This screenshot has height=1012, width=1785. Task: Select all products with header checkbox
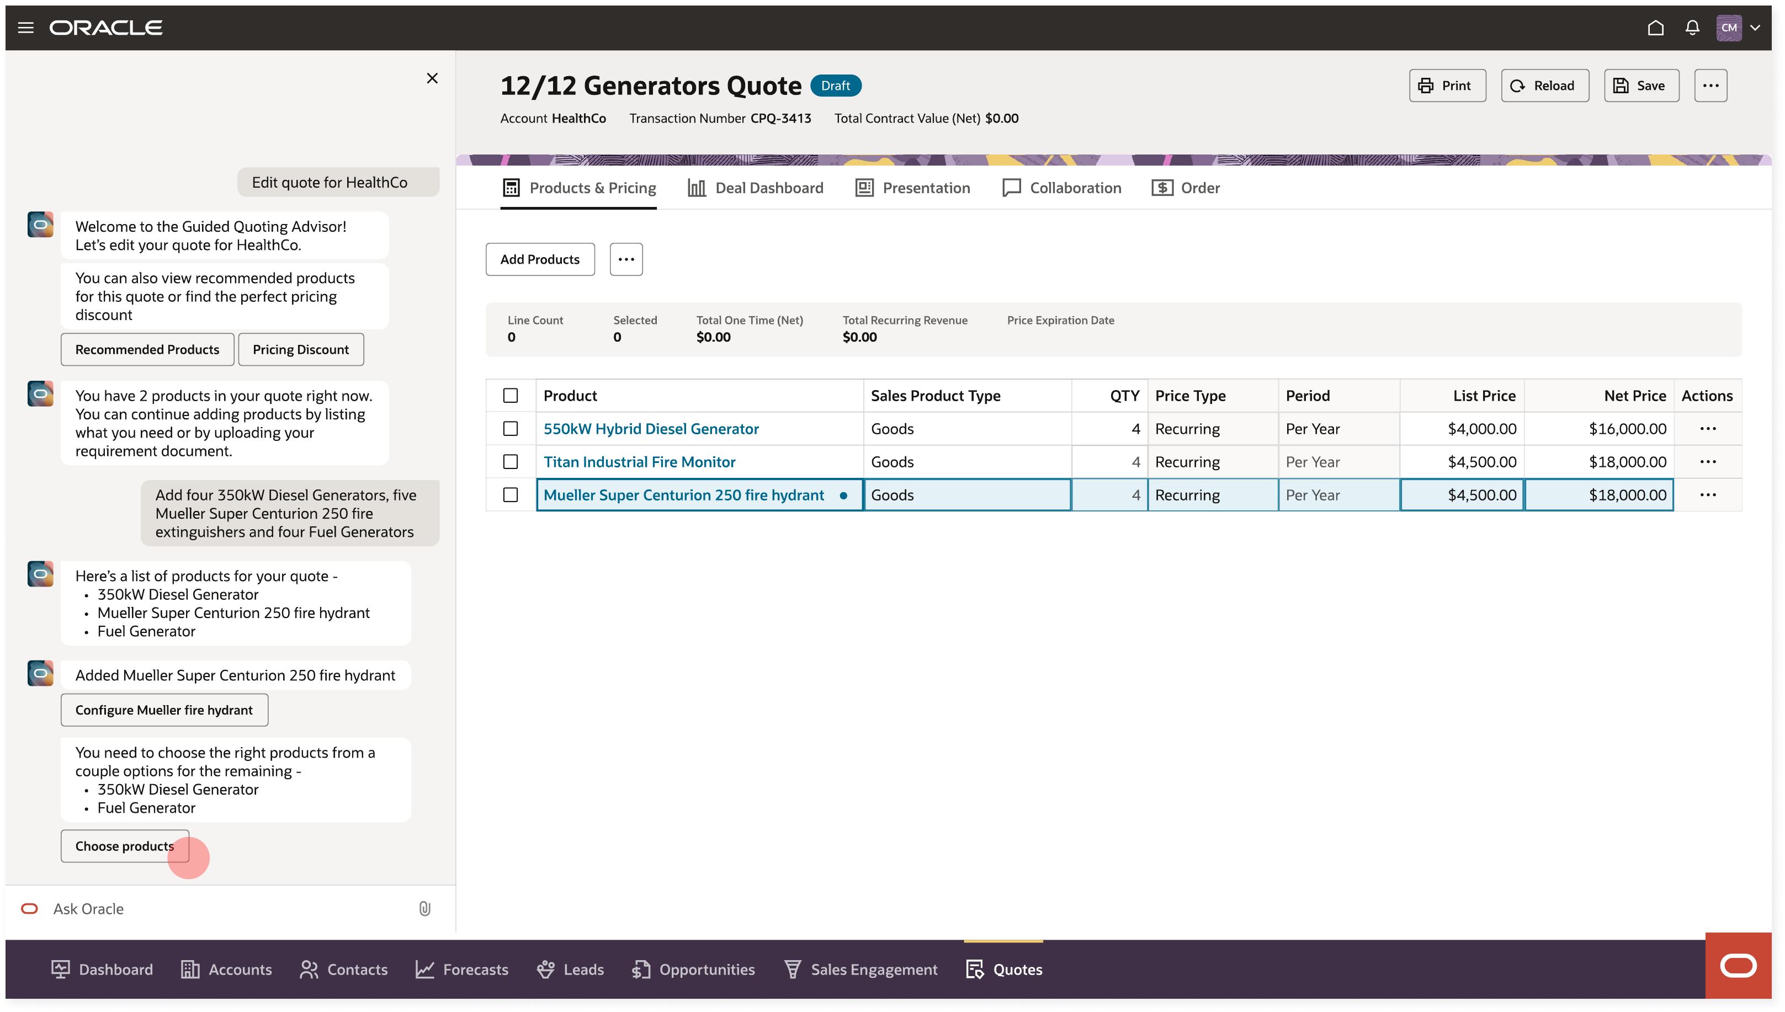point(510,396)
